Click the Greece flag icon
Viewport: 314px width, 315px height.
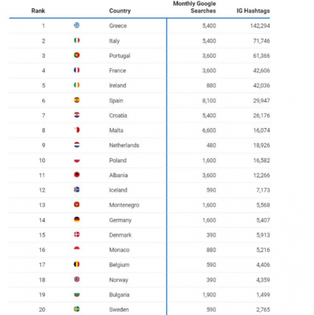(x=77, y=25)
